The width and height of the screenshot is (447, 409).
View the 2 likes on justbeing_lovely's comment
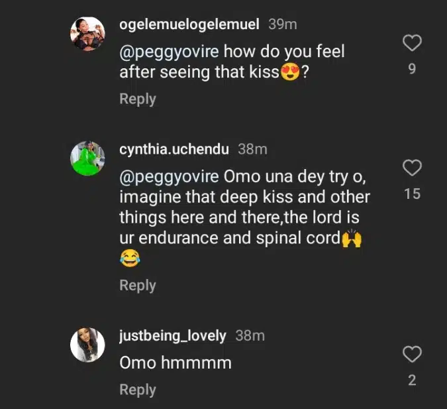pos(412,380)
